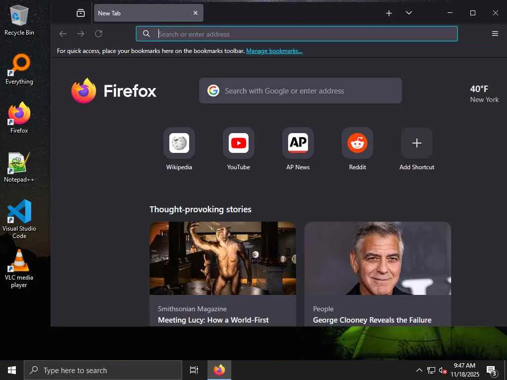Screen dimensions: 507x380
Task: Select the Notepad++ desktop shortcut
Action: point(19,167)
